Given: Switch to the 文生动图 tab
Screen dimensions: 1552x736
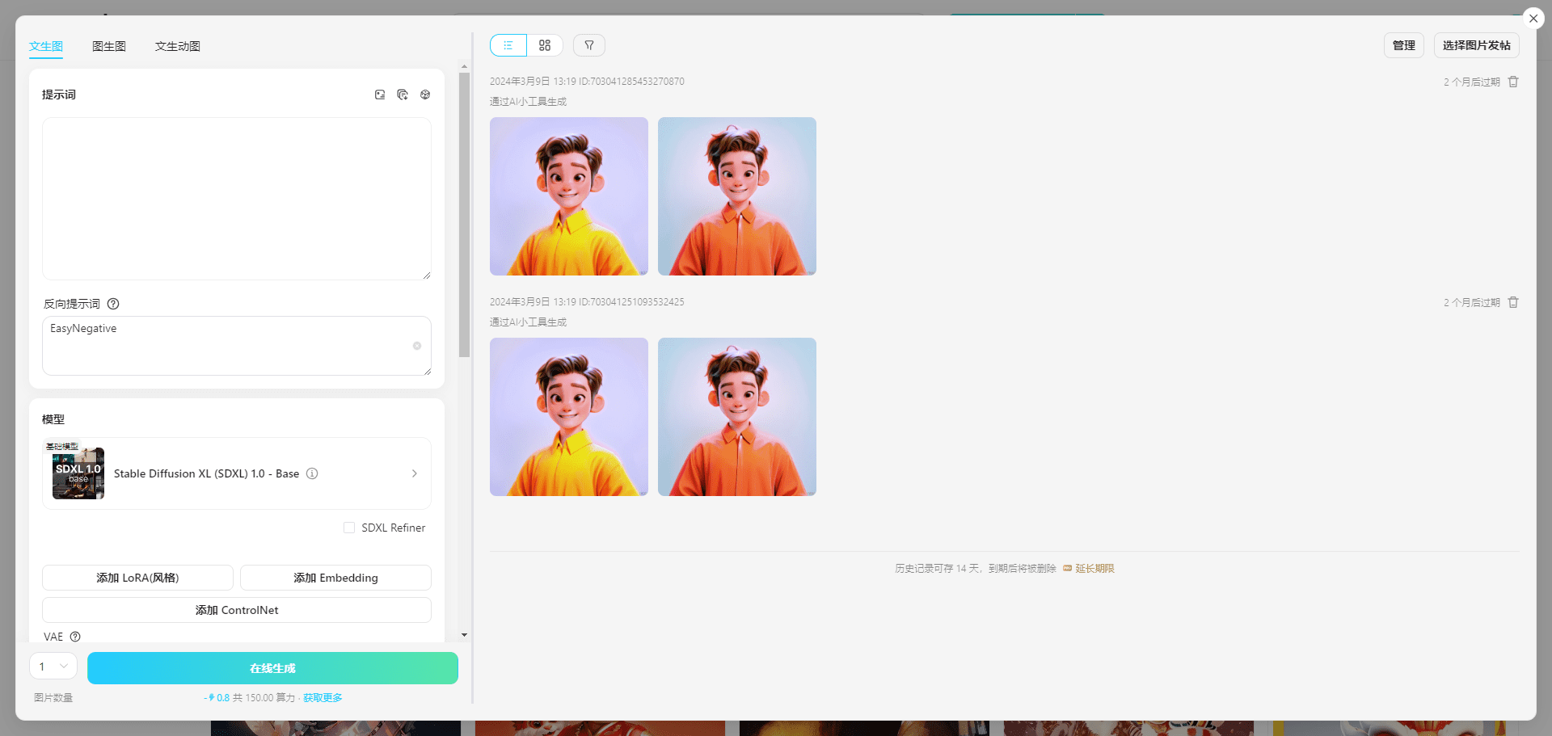Looking at the screenshot, I should tap(178, 46).
